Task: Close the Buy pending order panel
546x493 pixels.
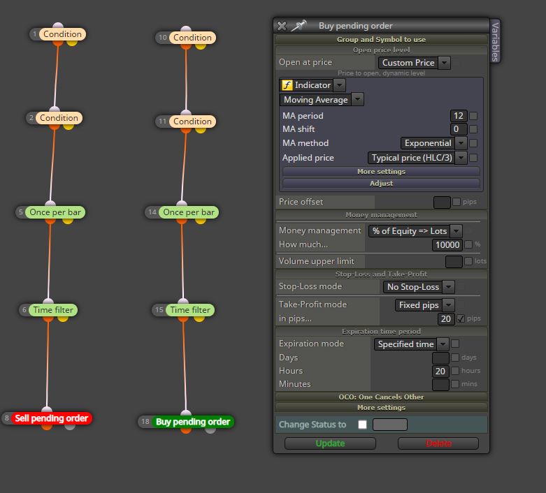Action: coord(281,26)
